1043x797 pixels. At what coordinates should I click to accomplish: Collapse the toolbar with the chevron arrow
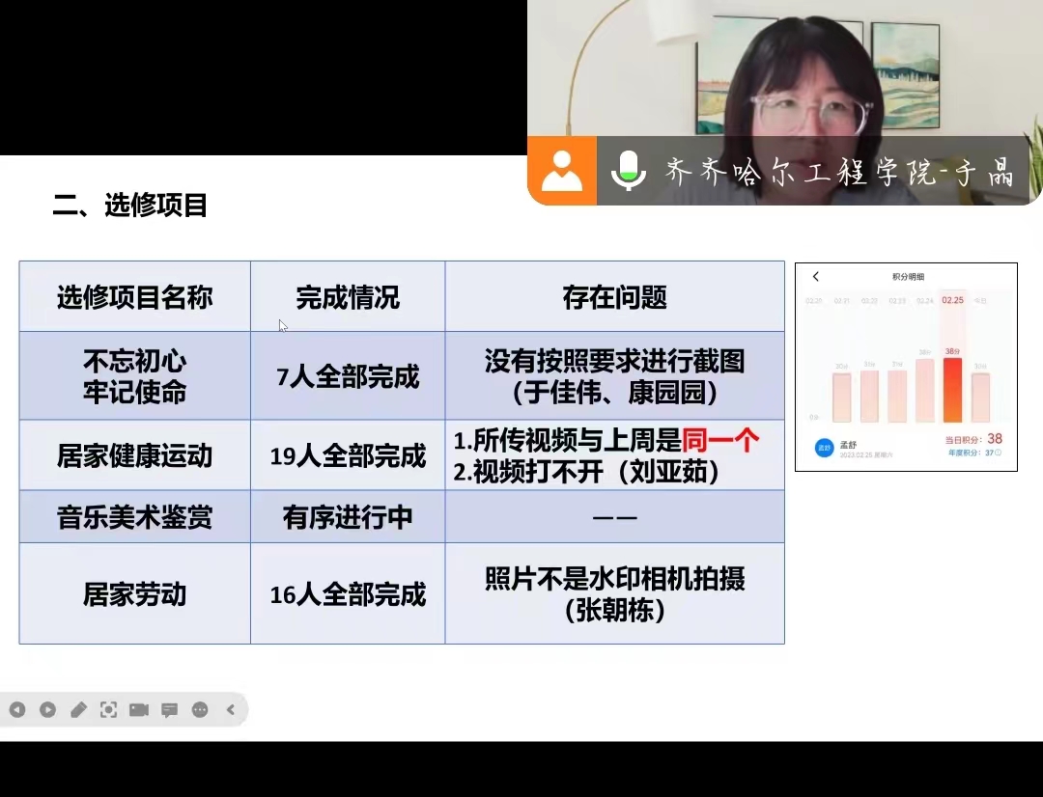click(x=230, y=710)
